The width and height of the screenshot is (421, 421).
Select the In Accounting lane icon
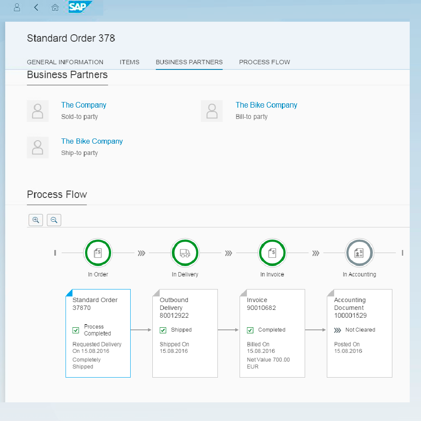pos(359,253)
